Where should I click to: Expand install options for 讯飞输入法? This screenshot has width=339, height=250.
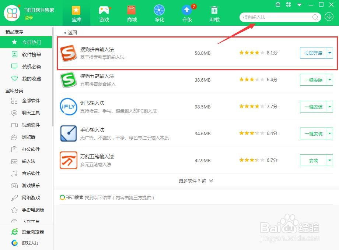(x=330, y=107)
